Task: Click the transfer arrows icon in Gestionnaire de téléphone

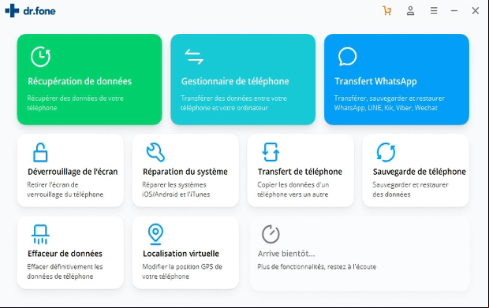Action: pyautogui.click(x=194, y=57)
